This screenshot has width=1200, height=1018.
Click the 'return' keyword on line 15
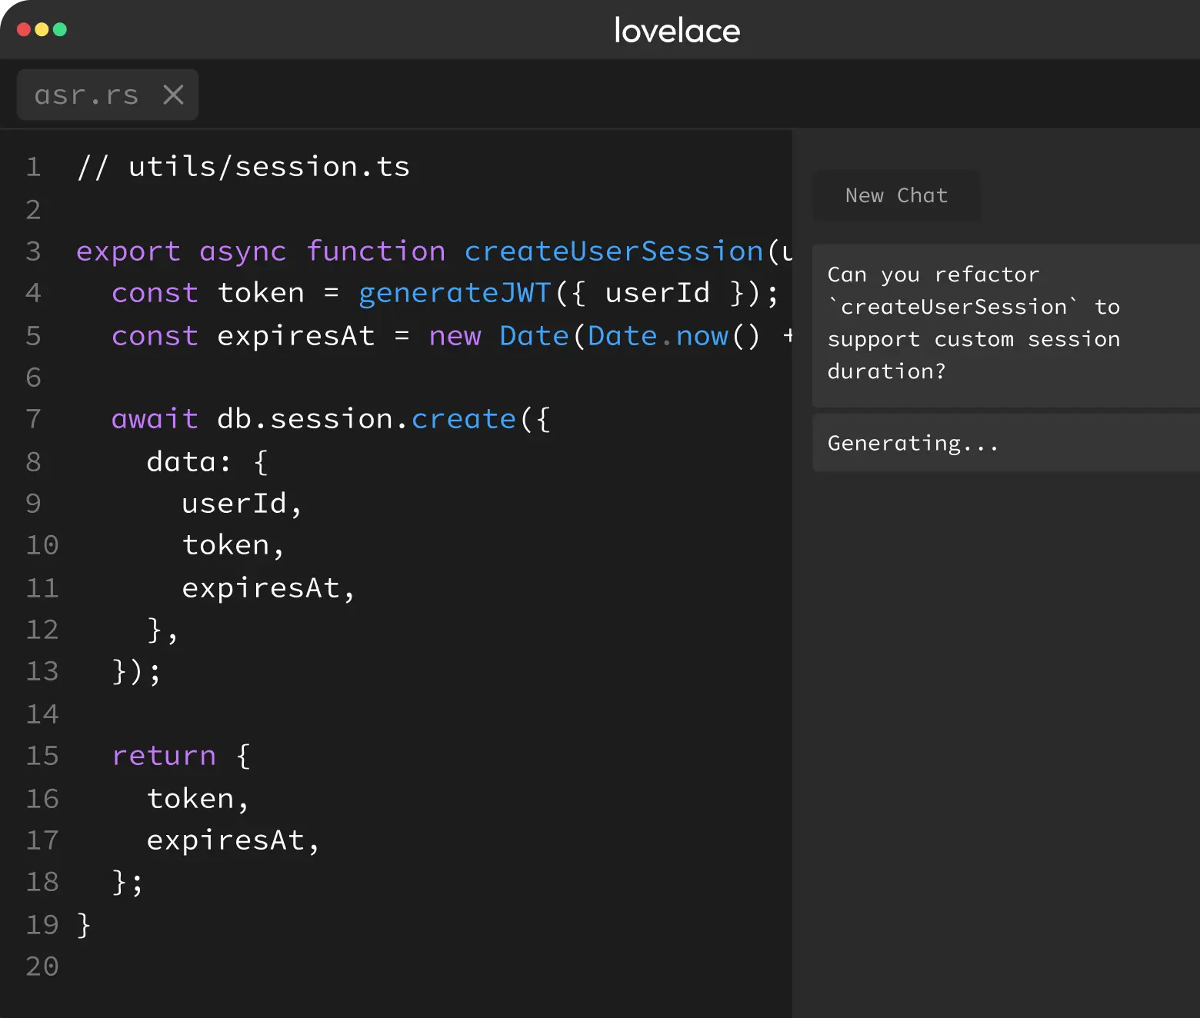click(164, 756)
